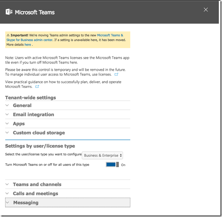Click the 'Settings by user/license type' heading
The height and width of the screenshot is (217, 222).
(40, 146)
